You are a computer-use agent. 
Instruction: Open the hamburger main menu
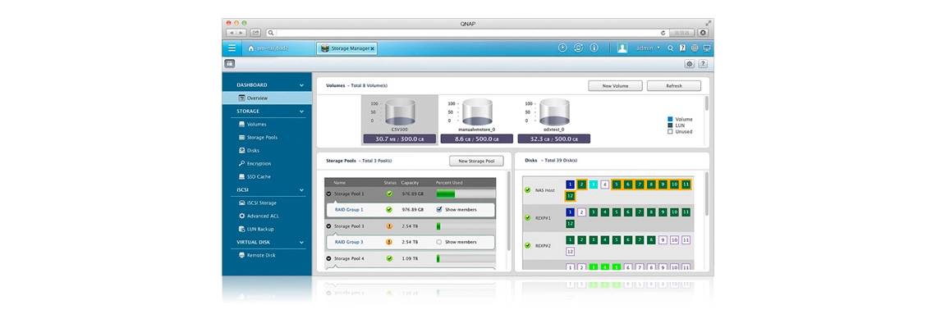[x=232, y=48]
